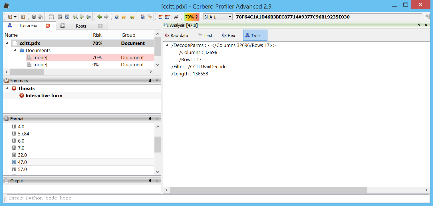Float the Output panel
This screenshot has height=206, width=433.
click(x=150, y=181)
